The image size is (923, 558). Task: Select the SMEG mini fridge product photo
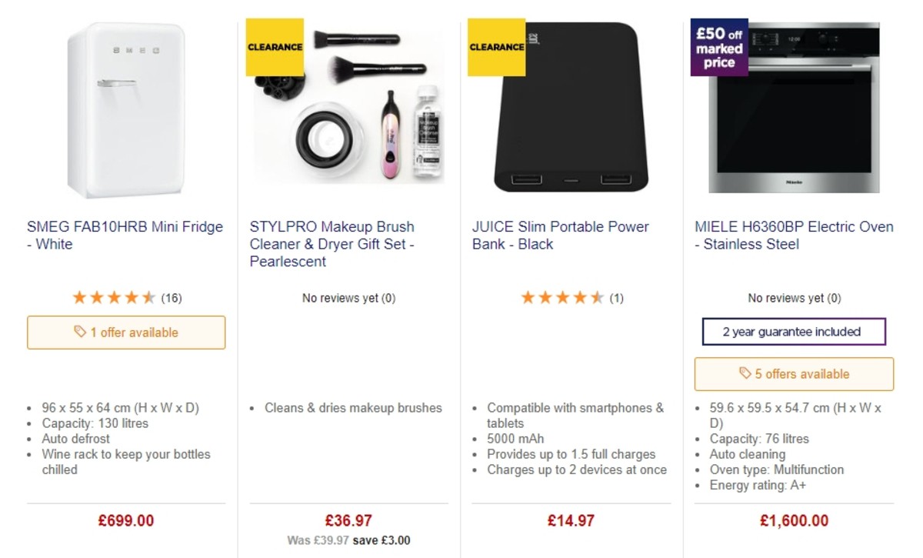tap(125, 108)
